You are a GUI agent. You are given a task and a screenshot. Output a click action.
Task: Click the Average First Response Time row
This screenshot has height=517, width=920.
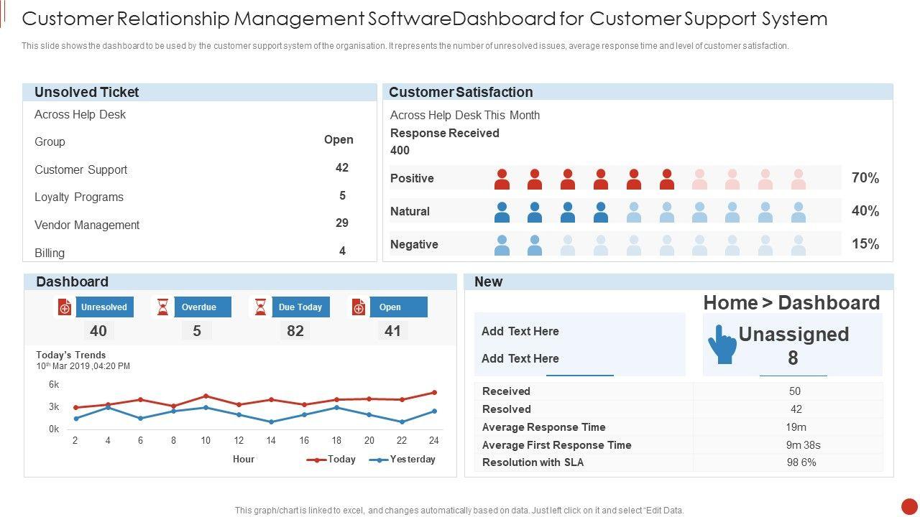[556, 444]
